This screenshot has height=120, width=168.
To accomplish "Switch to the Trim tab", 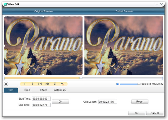I will point(11,90).
